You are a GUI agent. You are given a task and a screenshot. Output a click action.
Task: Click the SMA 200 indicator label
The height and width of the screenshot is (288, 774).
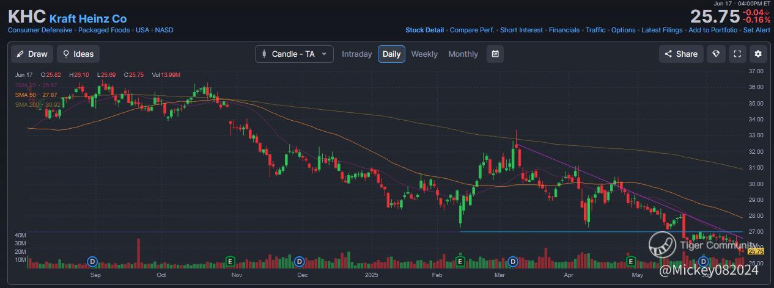38,105
